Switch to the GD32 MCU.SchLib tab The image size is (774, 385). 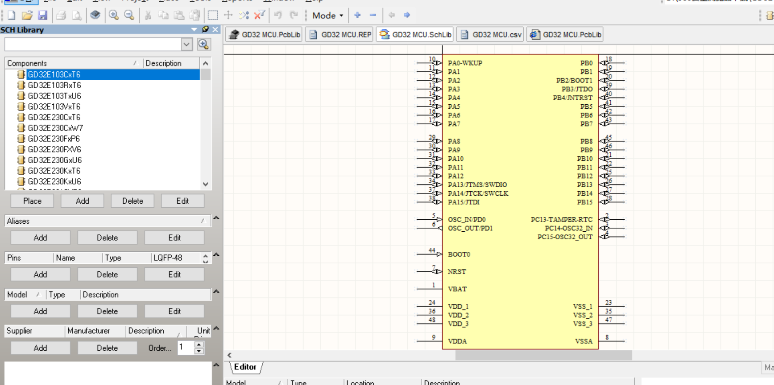point(415,35)
